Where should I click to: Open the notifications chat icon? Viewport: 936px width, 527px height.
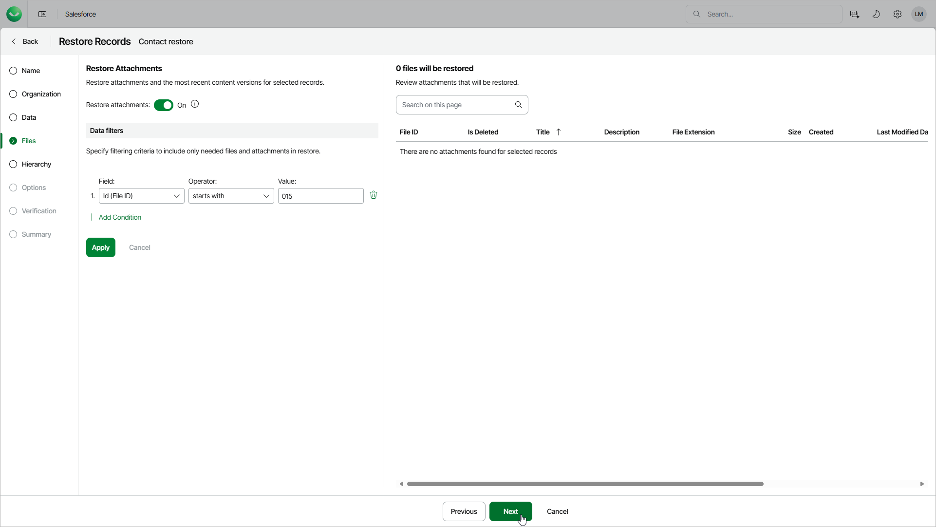pyautogui.click(x=854, y=14)
